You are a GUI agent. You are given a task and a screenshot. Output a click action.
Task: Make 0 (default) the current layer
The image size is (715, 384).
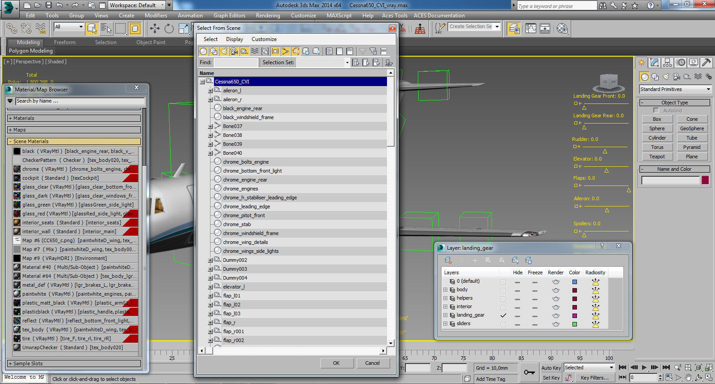pyautogui.click(x=503, y=282)
